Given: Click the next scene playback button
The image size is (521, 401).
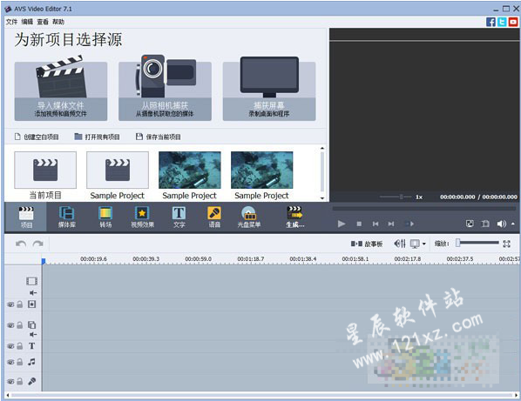Looking at the screenshot, I should coord(409,224).
